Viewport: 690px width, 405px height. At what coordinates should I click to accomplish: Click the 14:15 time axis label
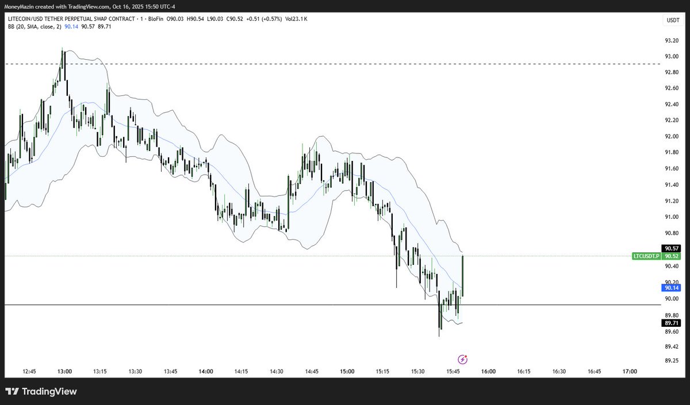tap(241, 372)
